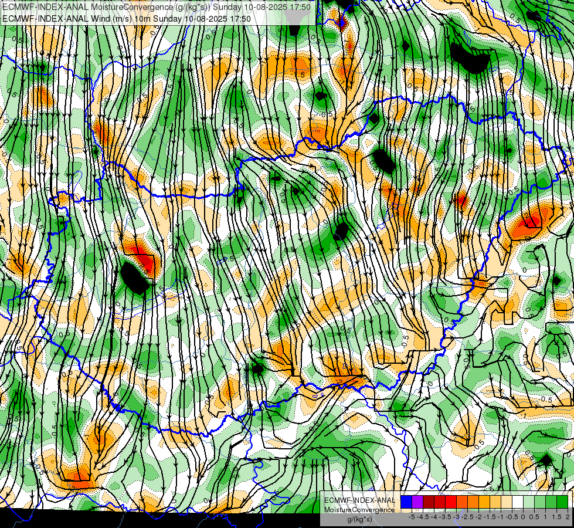Click the darkest green swatch at legend end

coord(562,502)
